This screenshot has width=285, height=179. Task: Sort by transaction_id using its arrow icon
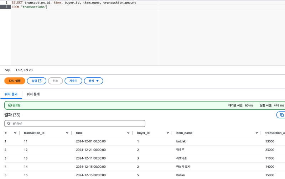pos(67,133)
